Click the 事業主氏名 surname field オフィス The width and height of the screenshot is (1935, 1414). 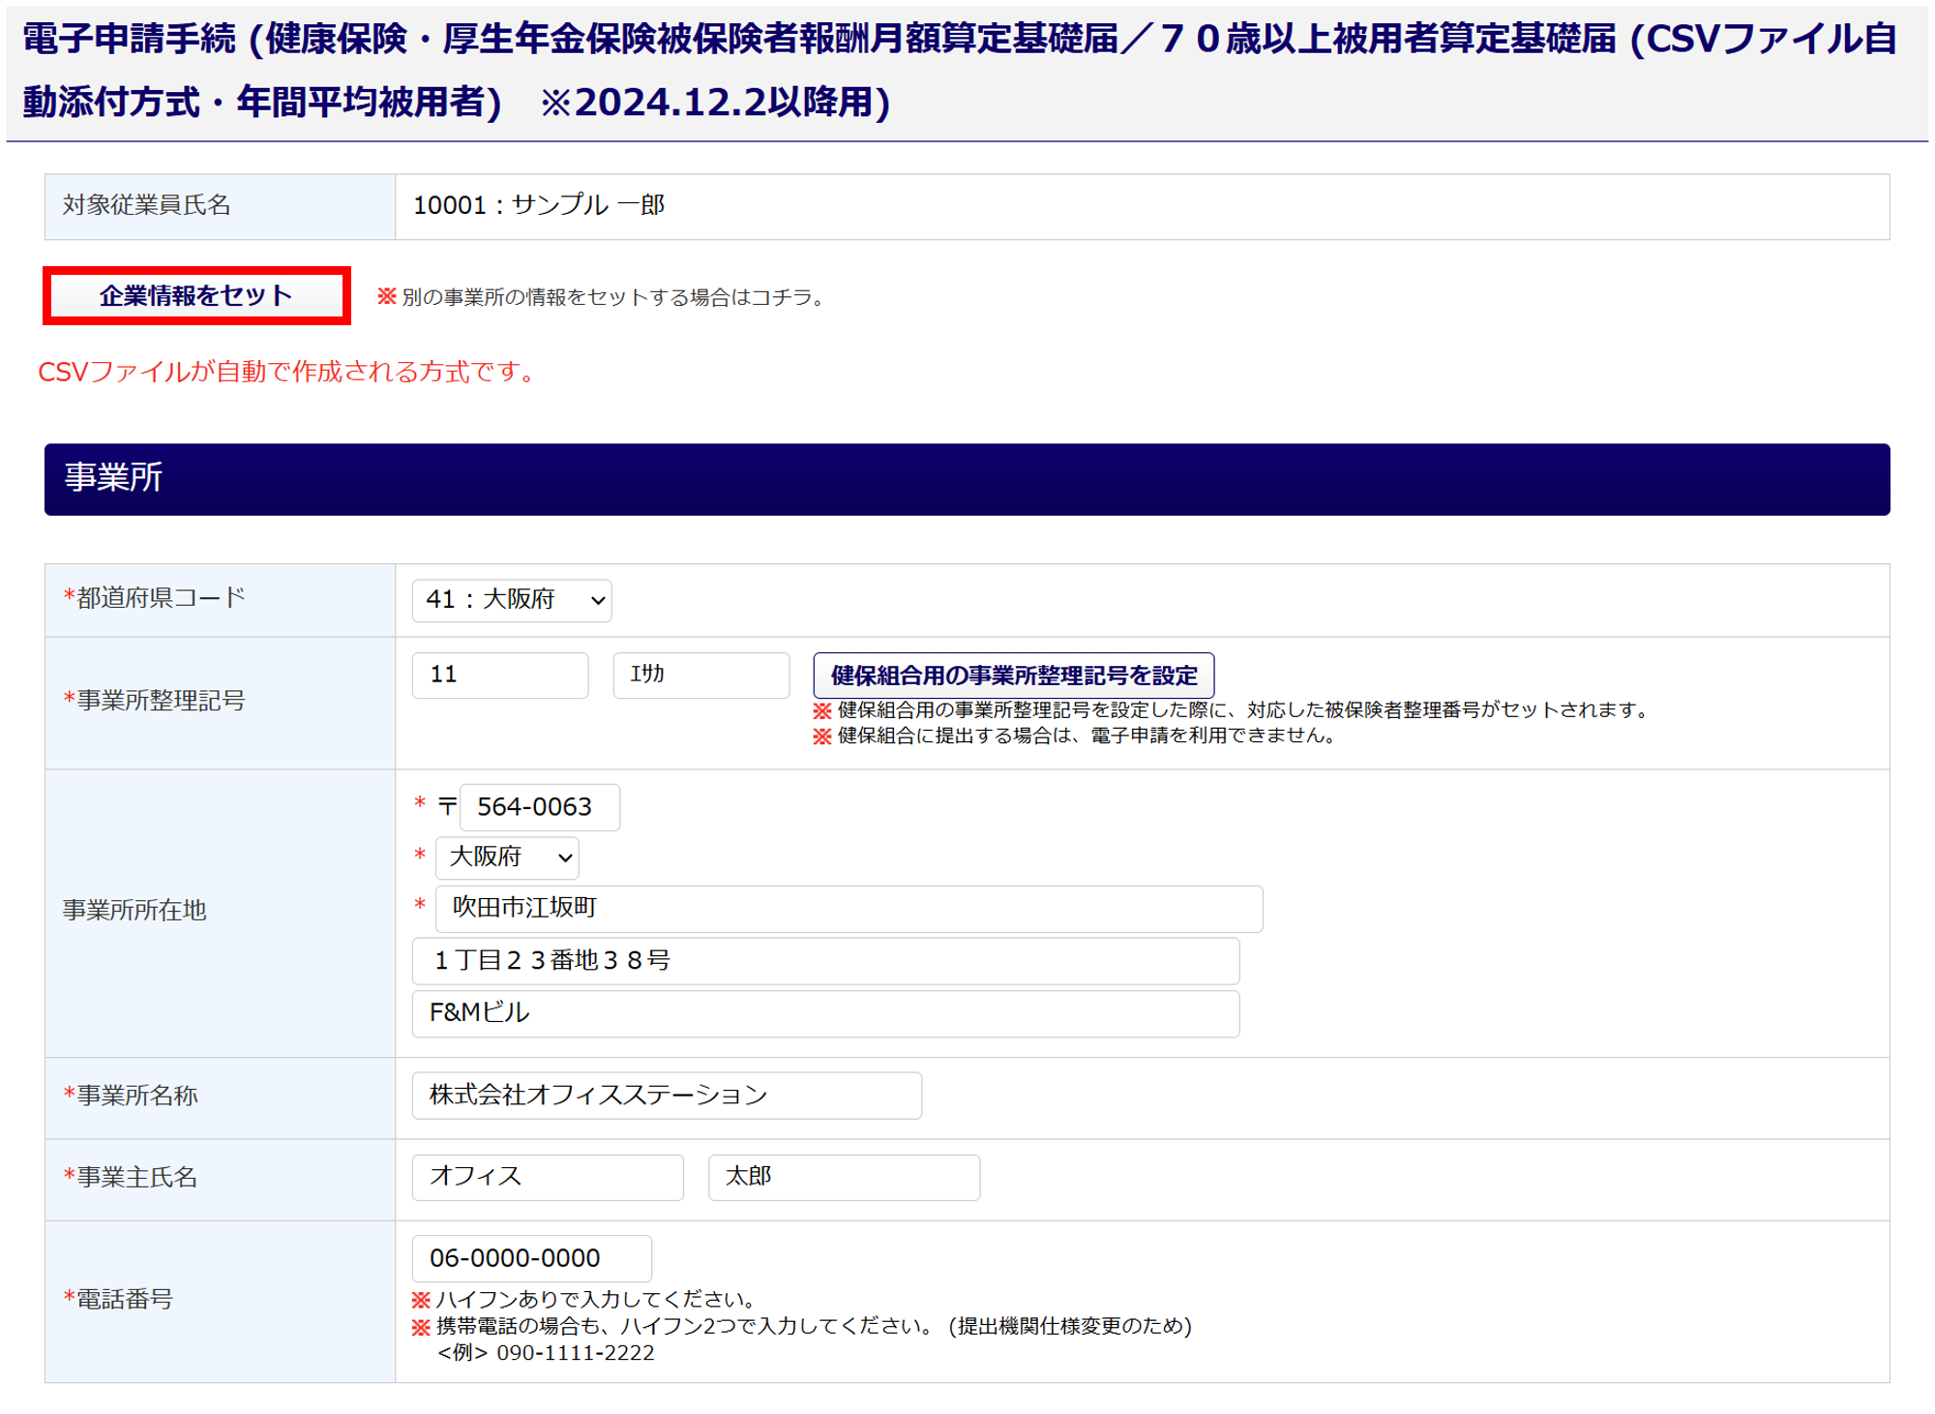tap(547, 1177)
